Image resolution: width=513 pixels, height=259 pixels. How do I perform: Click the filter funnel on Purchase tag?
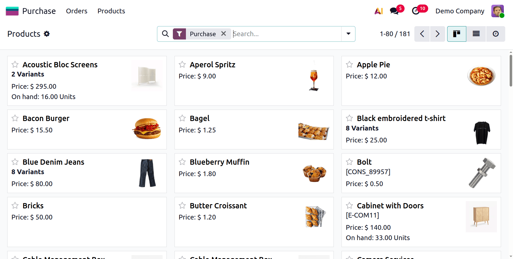179,34
